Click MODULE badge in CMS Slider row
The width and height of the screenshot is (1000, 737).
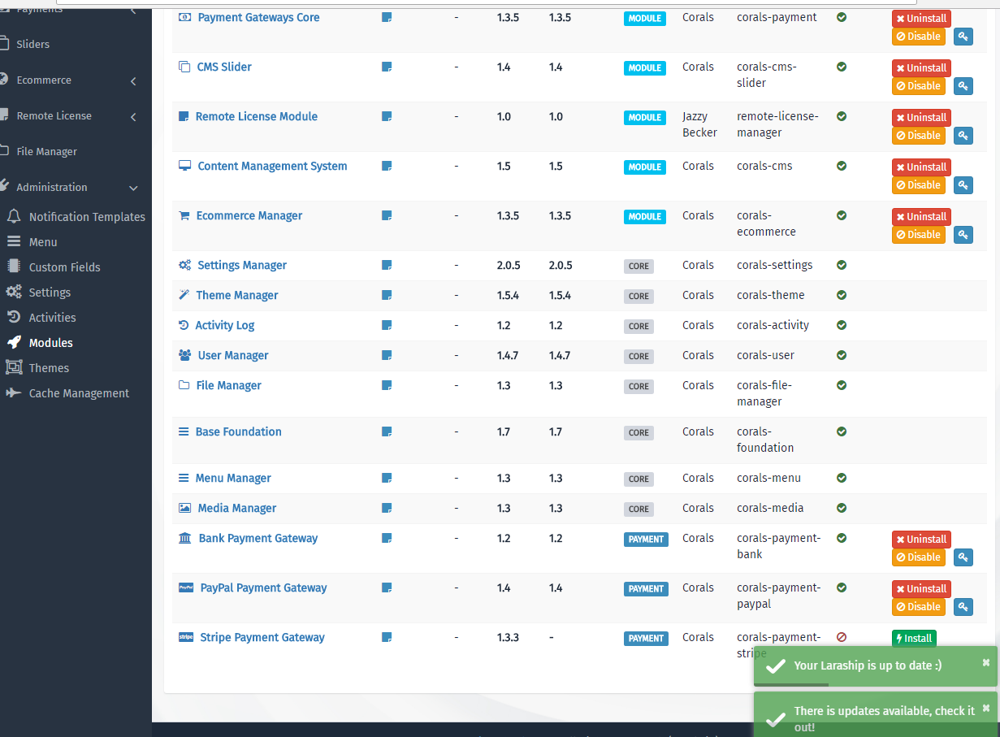coord(645,67)
